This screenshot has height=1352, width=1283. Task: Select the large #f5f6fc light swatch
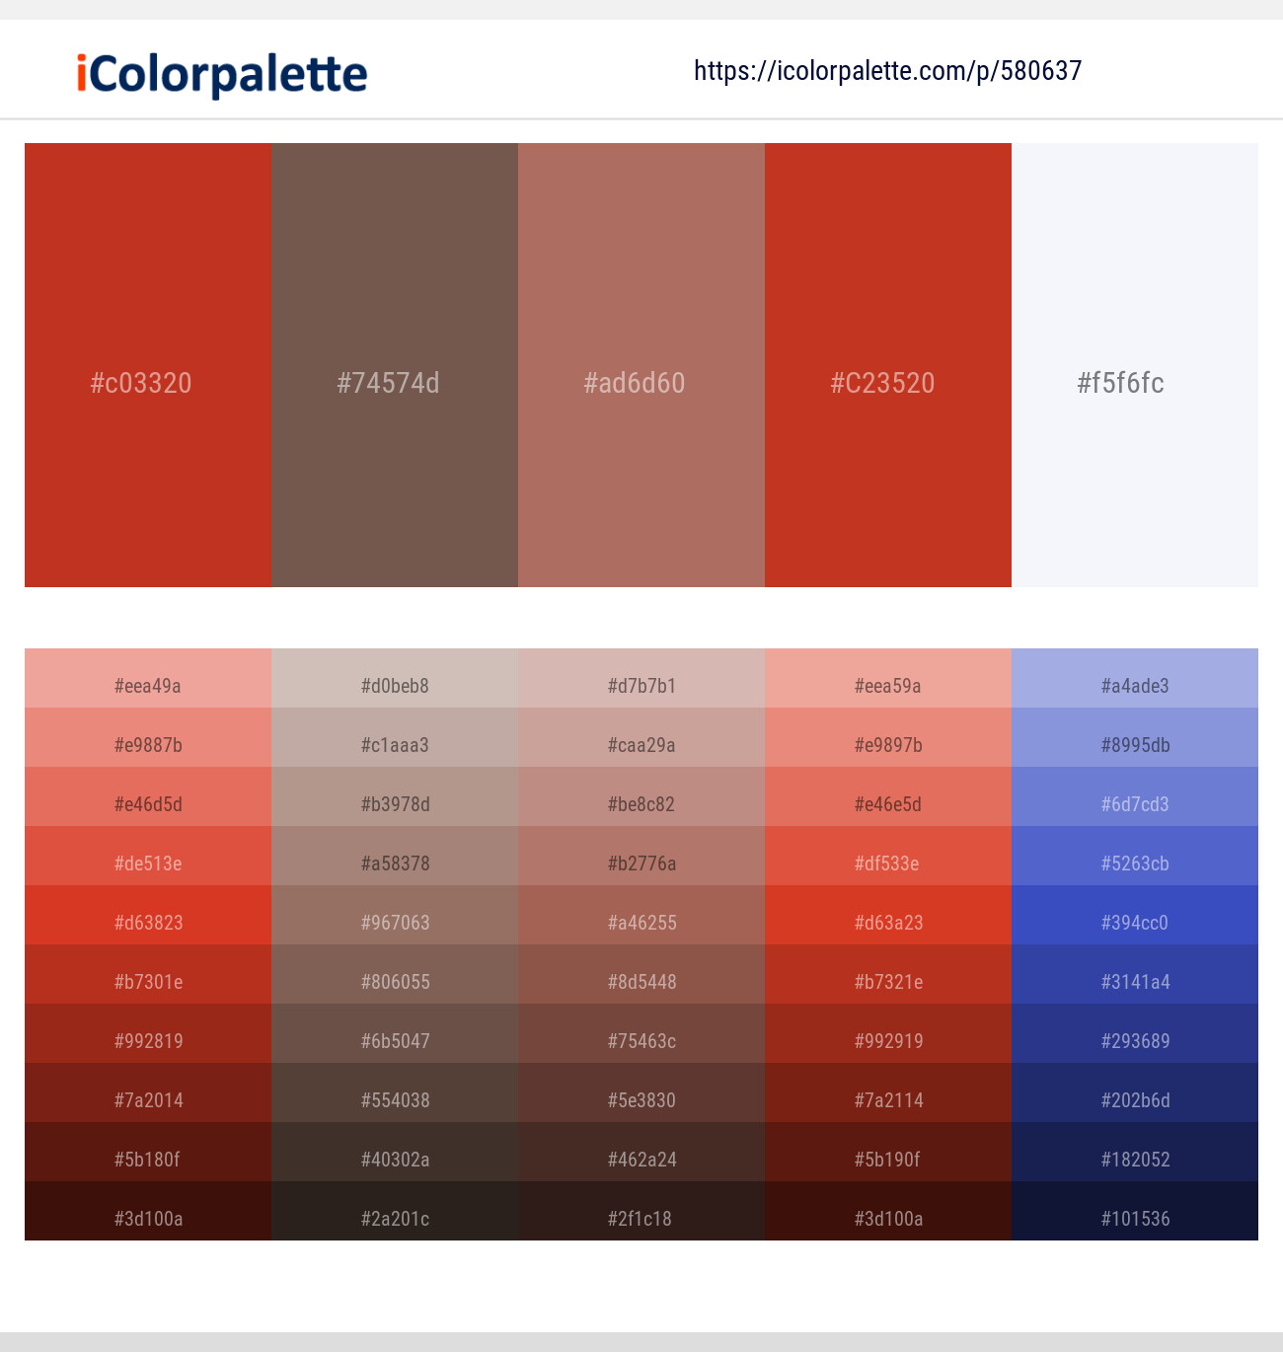click(x=1135, y=365)
